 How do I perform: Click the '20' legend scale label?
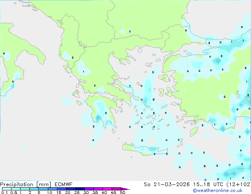[68, 192]
